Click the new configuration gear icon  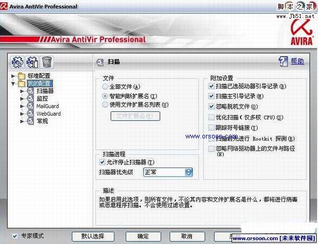point(17,62)
